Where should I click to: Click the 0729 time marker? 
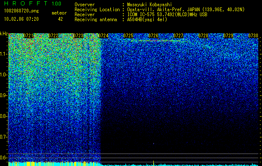(x=228, y=36)
